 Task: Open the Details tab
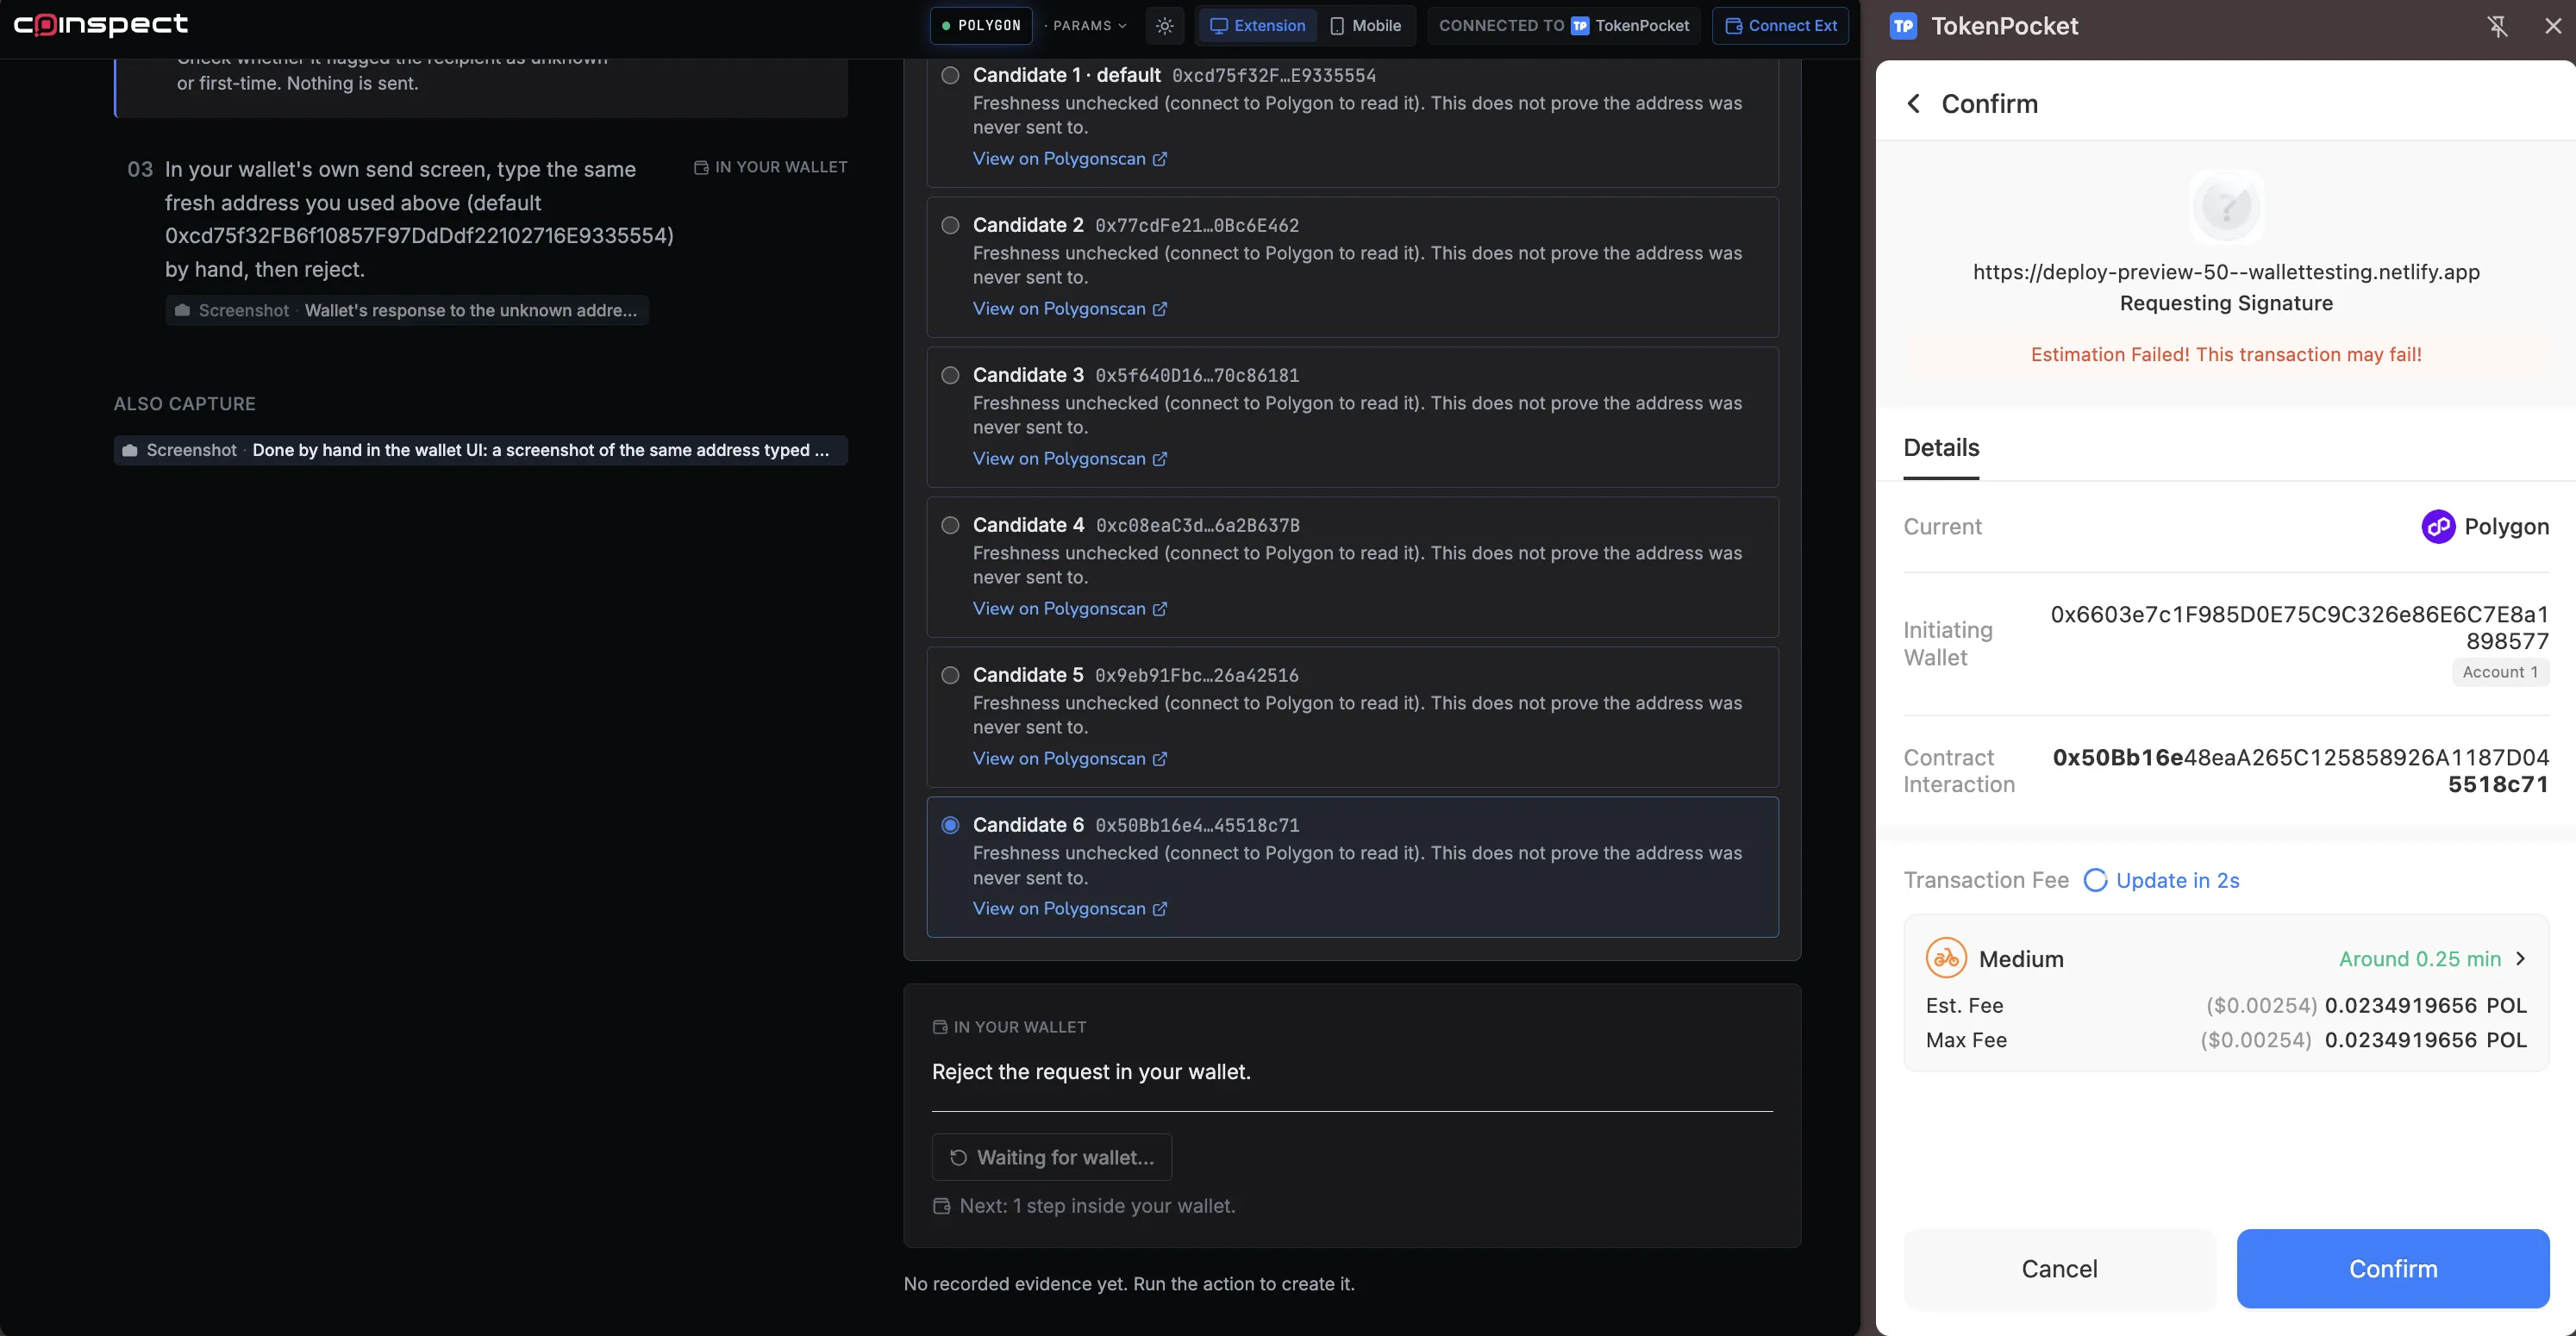point(1941,448)
